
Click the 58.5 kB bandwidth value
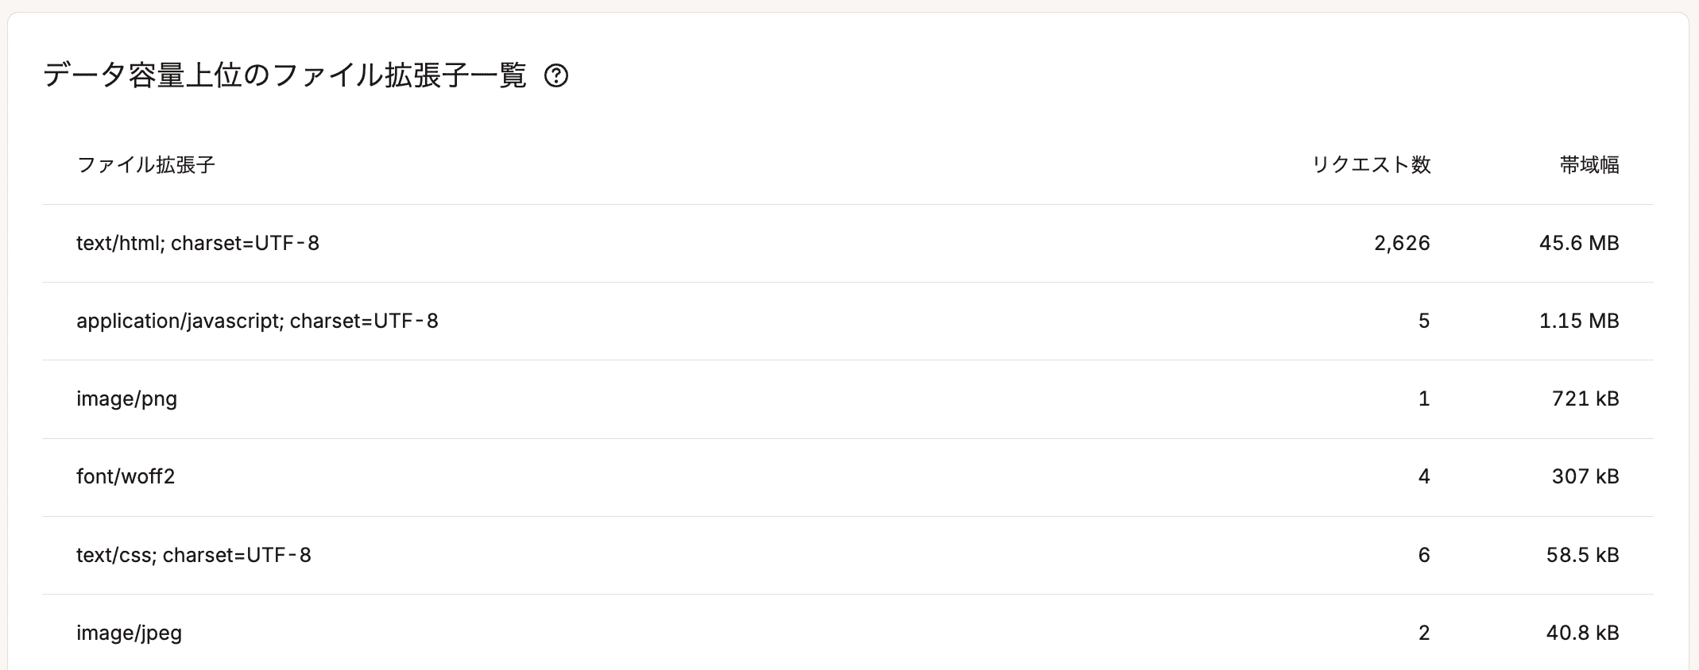click(x=1582, y=555)
